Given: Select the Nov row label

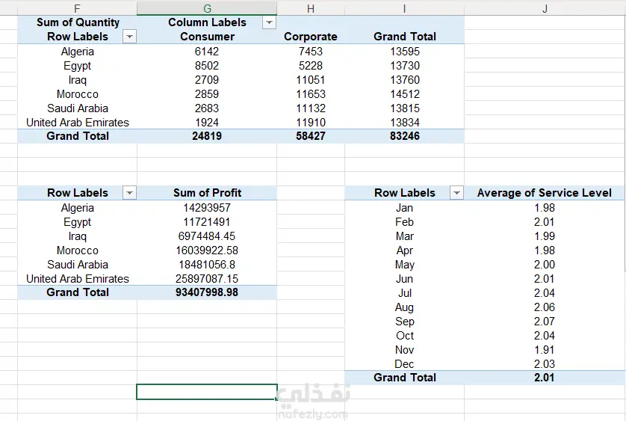Looking at the screenshot, I should pos(404,350).
